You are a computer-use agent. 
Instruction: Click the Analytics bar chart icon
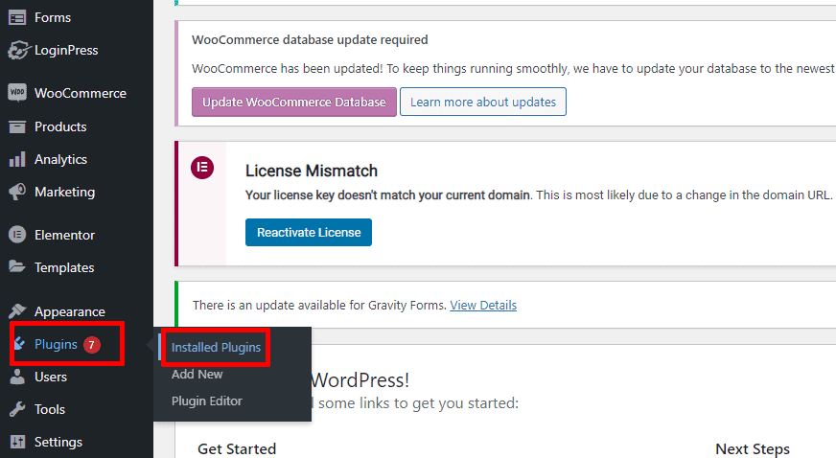[x=16, y=159]
